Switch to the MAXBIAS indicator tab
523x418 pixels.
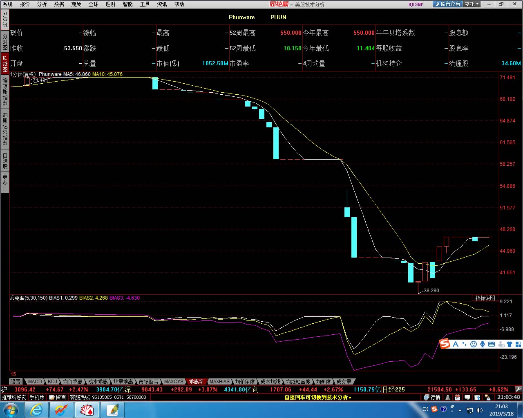220,382
